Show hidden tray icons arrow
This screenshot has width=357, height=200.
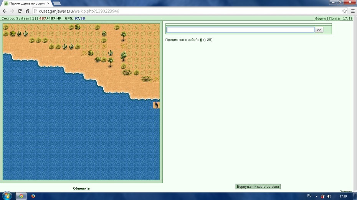[x=316, y=197]
